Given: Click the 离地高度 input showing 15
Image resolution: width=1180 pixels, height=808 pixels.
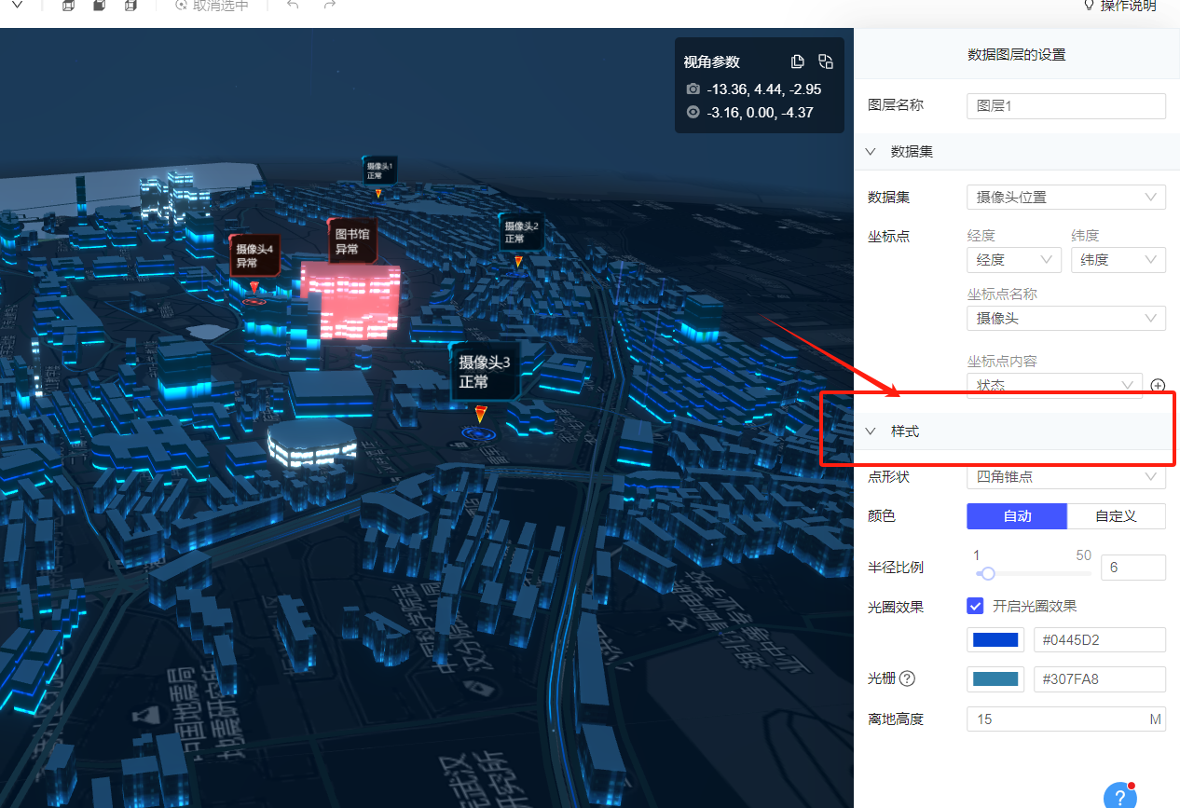Looking at the screenshot, I should 1066,719.
